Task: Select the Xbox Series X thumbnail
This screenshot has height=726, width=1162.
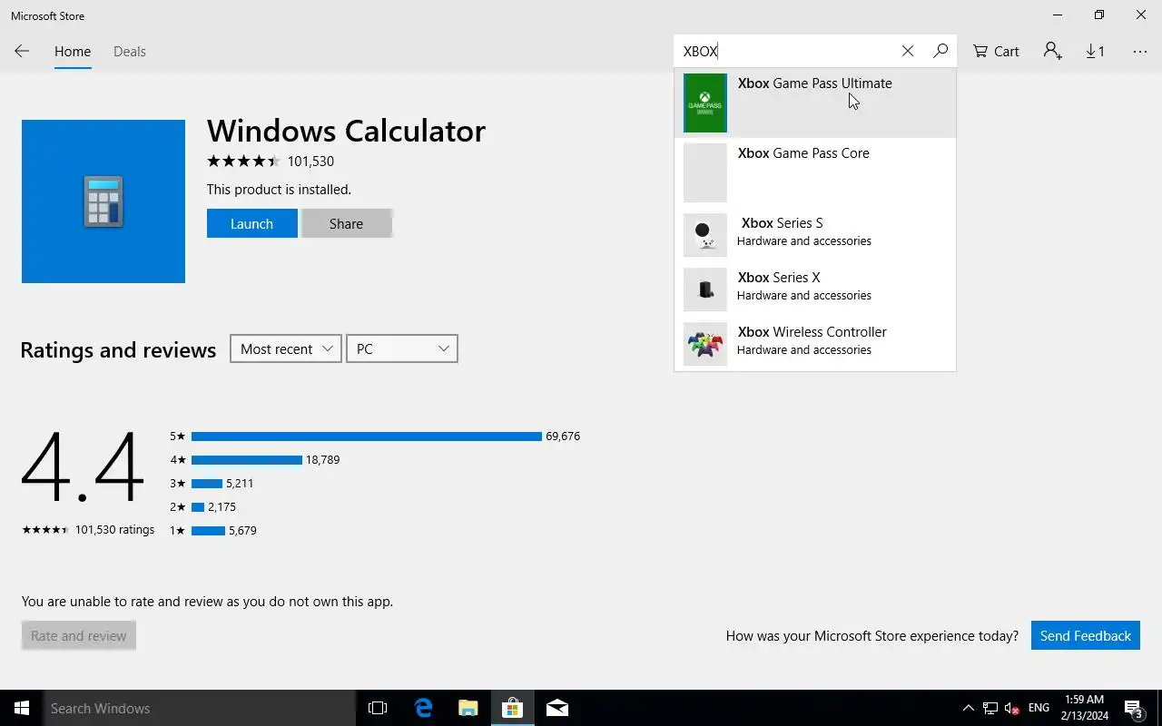Action: click(x=705, y=289)
